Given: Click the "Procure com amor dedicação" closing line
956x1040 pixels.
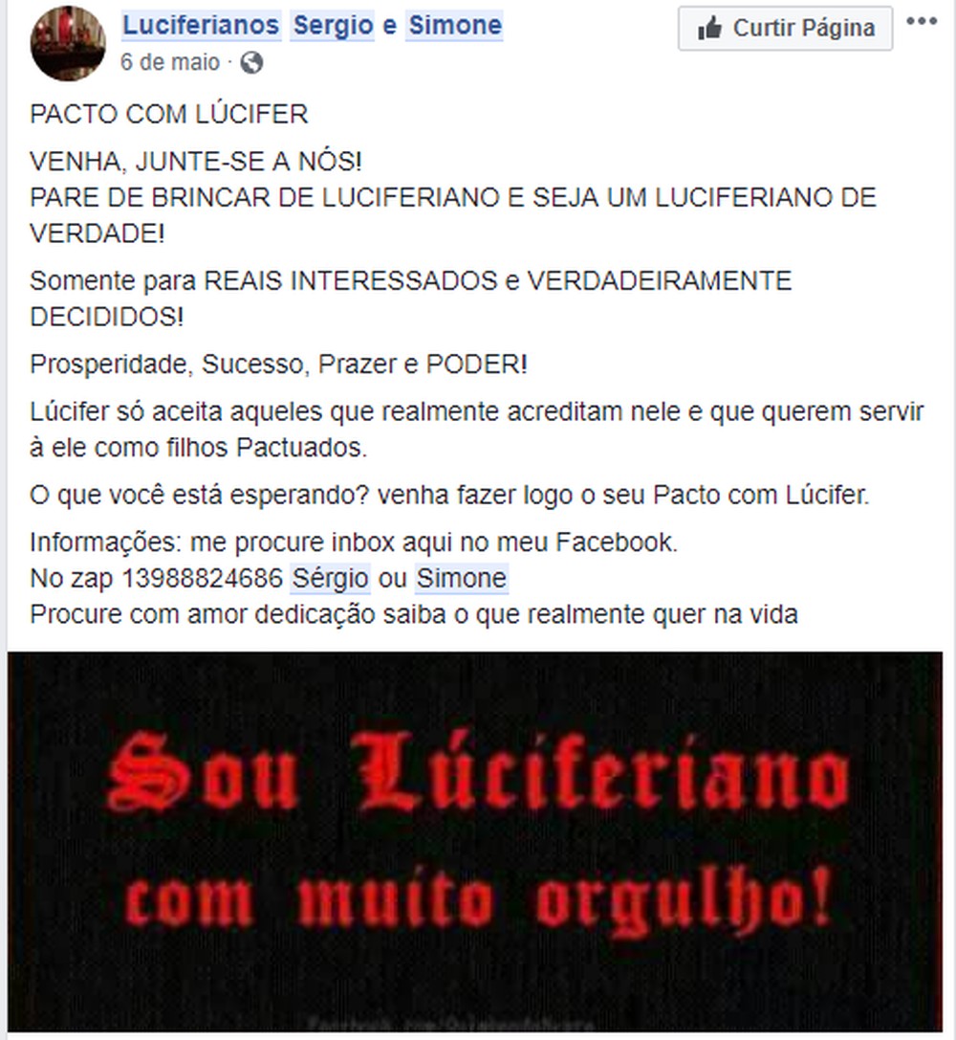Looking at the screenshot, I should click(414, 614).
